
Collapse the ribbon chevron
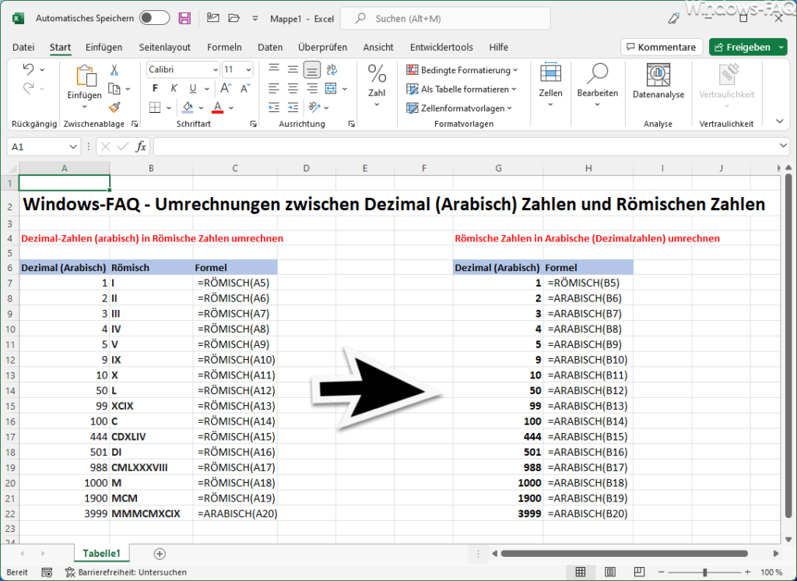click(780, 121)
